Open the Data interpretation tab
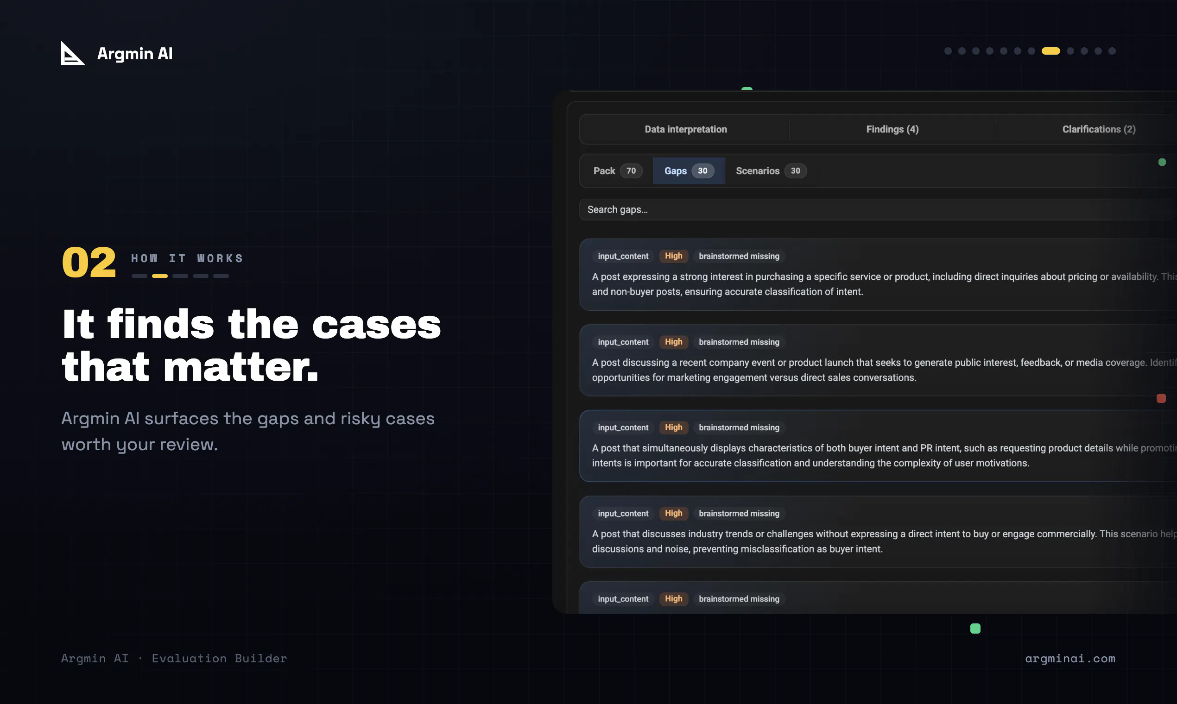Image resolution: width=1177 pixels, height=704 pixels. tap(685, 129)
